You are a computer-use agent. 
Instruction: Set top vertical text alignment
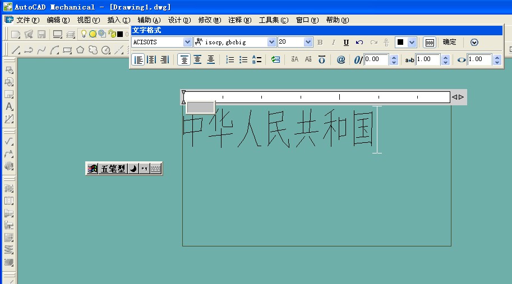[x=184, y=60]
